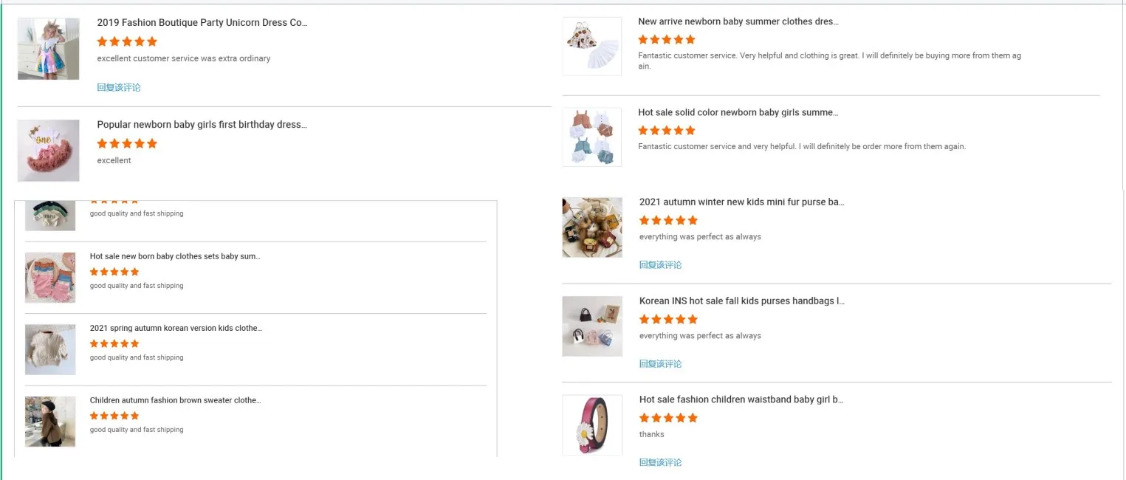Viewport: 1126px width, 480px height.
Task: Click the Korean INS handbags thumbnail
Action: 591,326
